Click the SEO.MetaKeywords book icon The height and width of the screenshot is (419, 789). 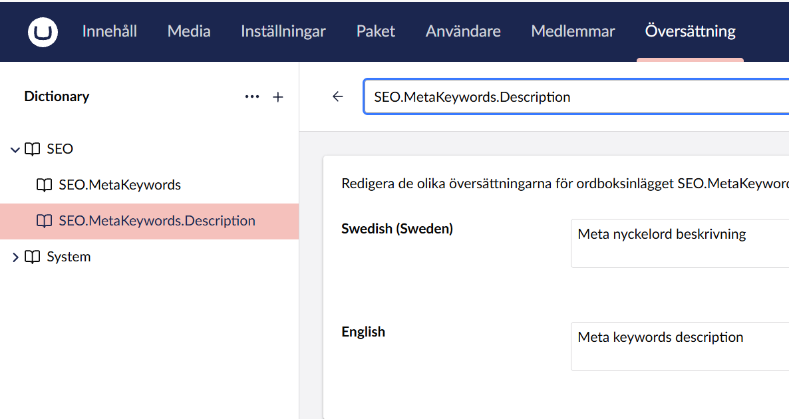[x=45, y=185]
